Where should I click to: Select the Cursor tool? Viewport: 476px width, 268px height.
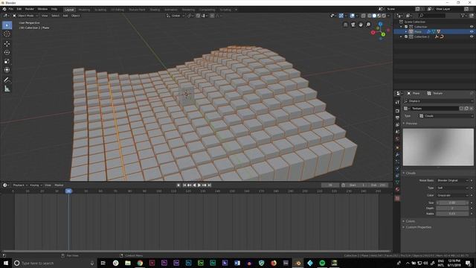pyautogui.click(x=7, y=34)
